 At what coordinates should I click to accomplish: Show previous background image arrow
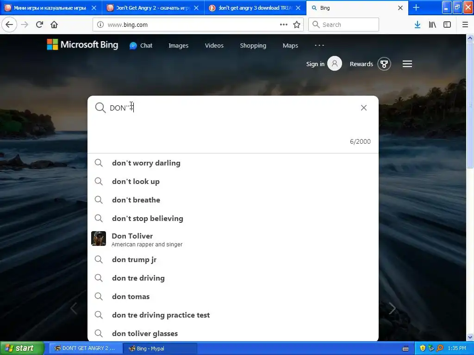pyautogui.click(x=74, y=308)
